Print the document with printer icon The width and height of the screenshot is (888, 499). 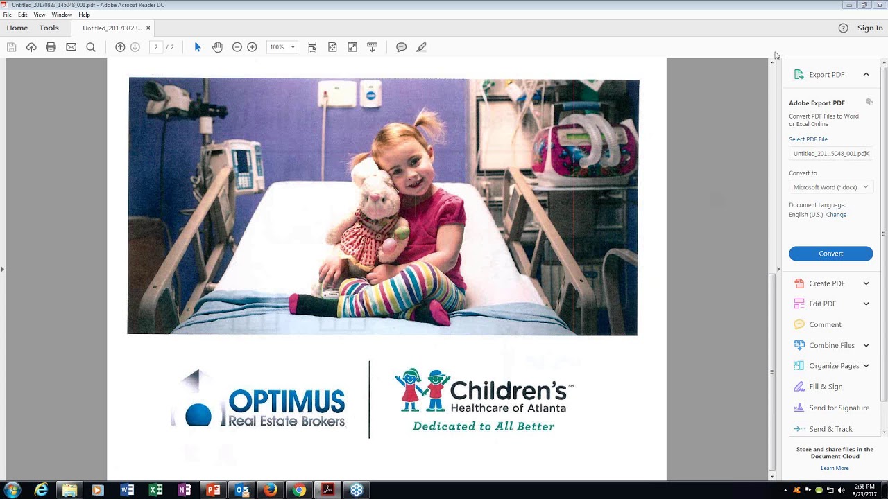point(51,47)
